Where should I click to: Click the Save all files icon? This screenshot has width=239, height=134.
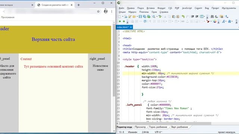145,16
